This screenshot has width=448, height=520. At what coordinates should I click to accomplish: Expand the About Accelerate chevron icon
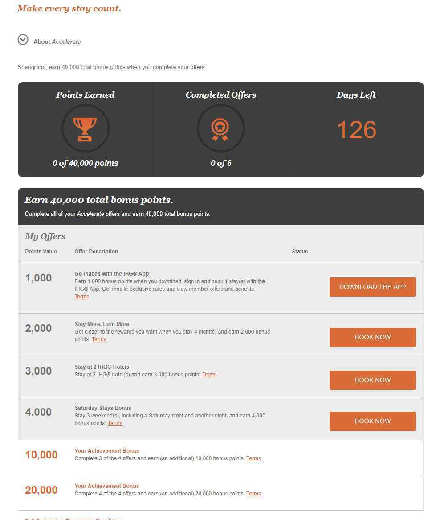click(23, 39)
